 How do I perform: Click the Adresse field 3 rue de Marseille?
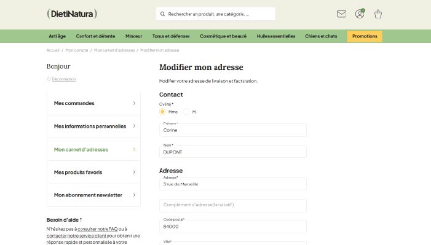pyautogui.click(x=233, y=184)
